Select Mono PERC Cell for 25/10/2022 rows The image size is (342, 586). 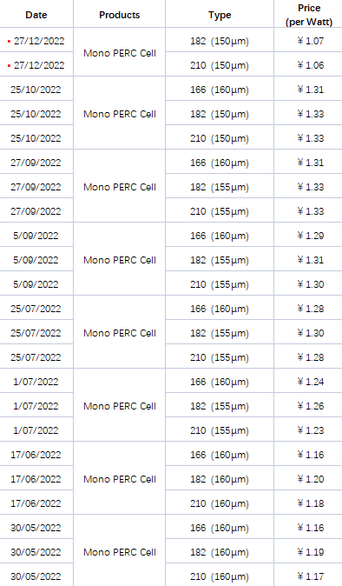(x=119, y=114)
